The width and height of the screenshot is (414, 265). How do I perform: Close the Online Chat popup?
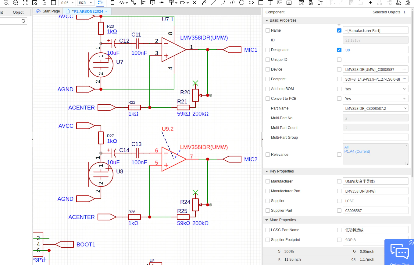tap(411, 243)
